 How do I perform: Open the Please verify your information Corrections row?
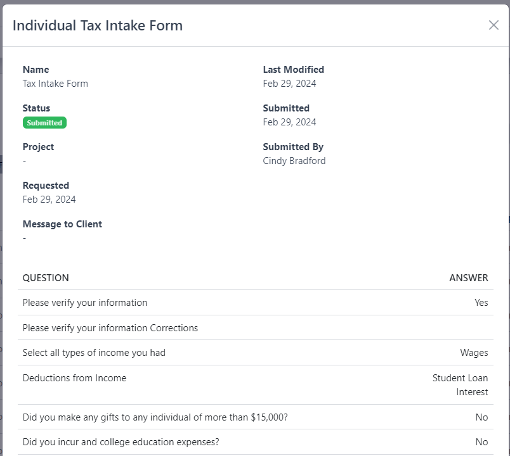pos(110,327)
